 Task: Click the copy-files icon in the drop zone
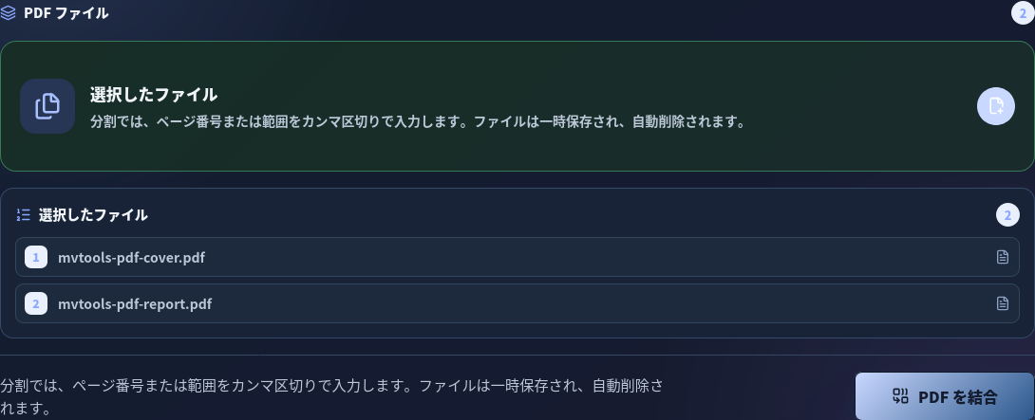point(47,106)
